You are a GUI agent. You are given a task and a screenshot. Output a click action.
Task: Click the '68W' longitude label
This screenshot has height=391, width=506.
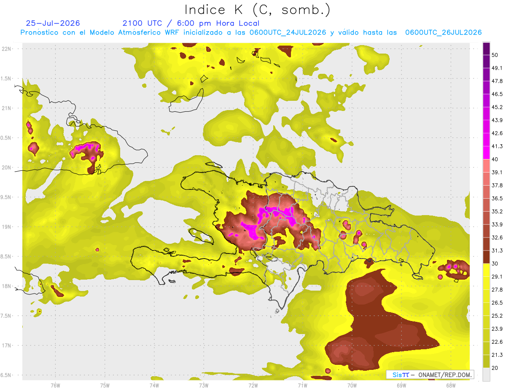tap(451, 385)
